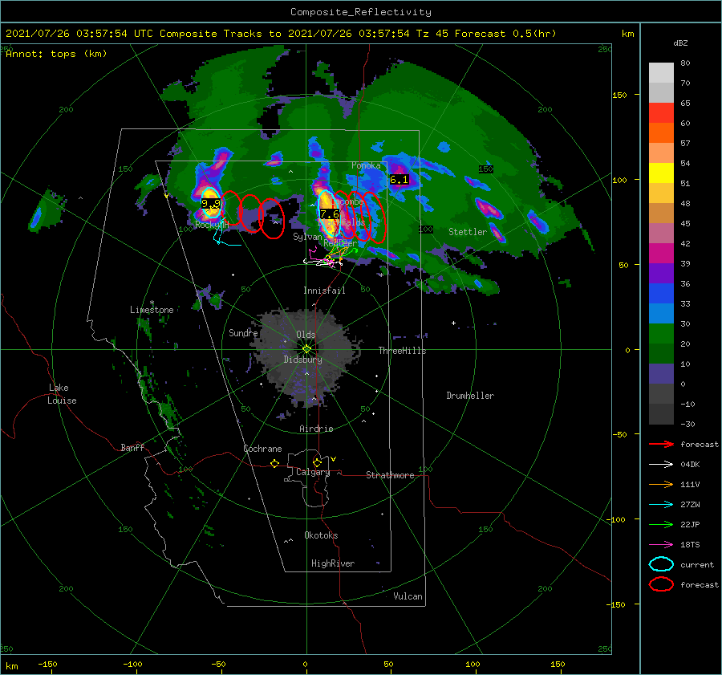This screenshot has height=675, width=722.
Task: Click the red forecast arrow legend icon
Action: [662, 444]
